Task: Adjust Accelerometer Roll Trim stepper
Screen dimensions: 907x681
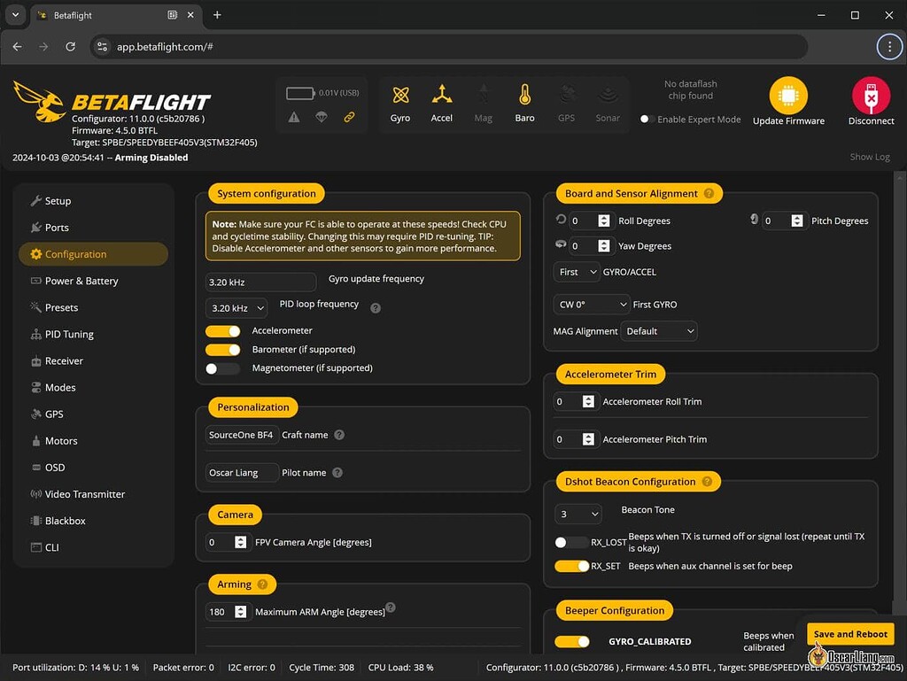Action: click(x=588, y=402)
